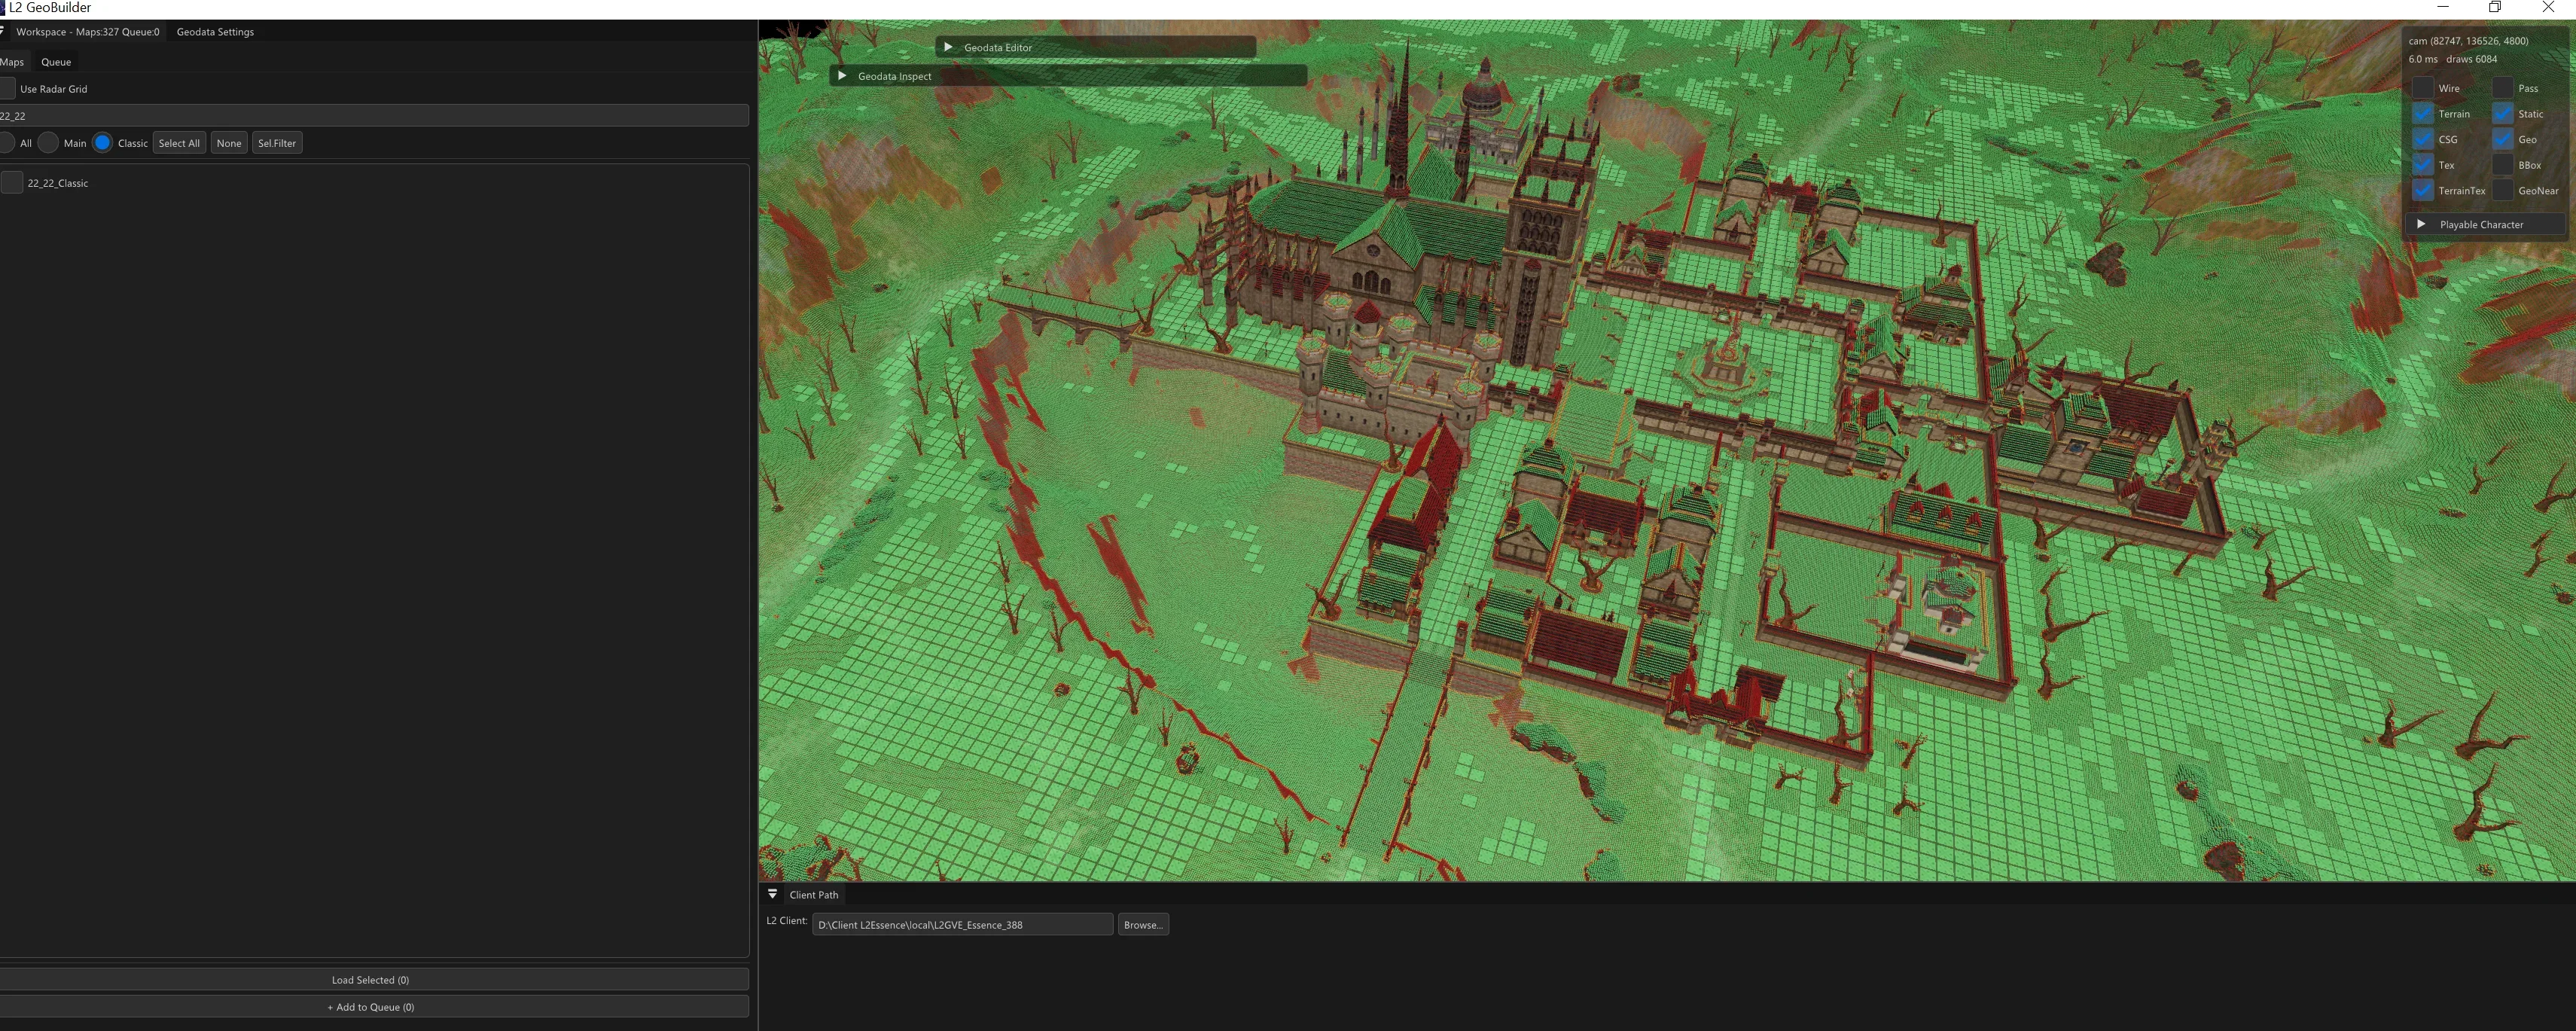Check the GeoNear option

click(x=2502, y=190)
